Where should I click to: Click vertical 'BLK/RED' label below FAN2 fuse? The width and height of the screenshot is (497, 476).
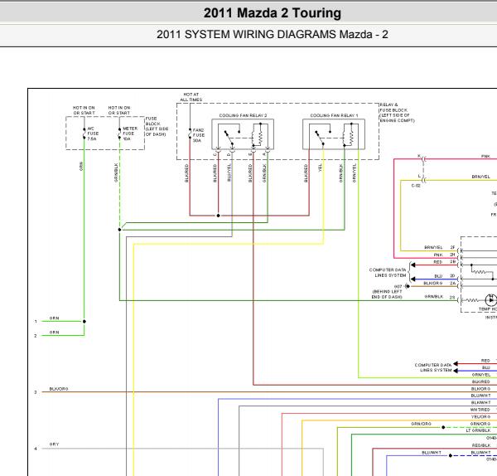pyautogui.click(x=186, y=173)
